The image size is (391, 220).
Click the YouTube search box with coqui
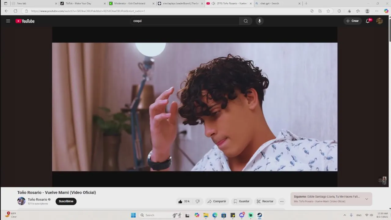pos(185,21)
